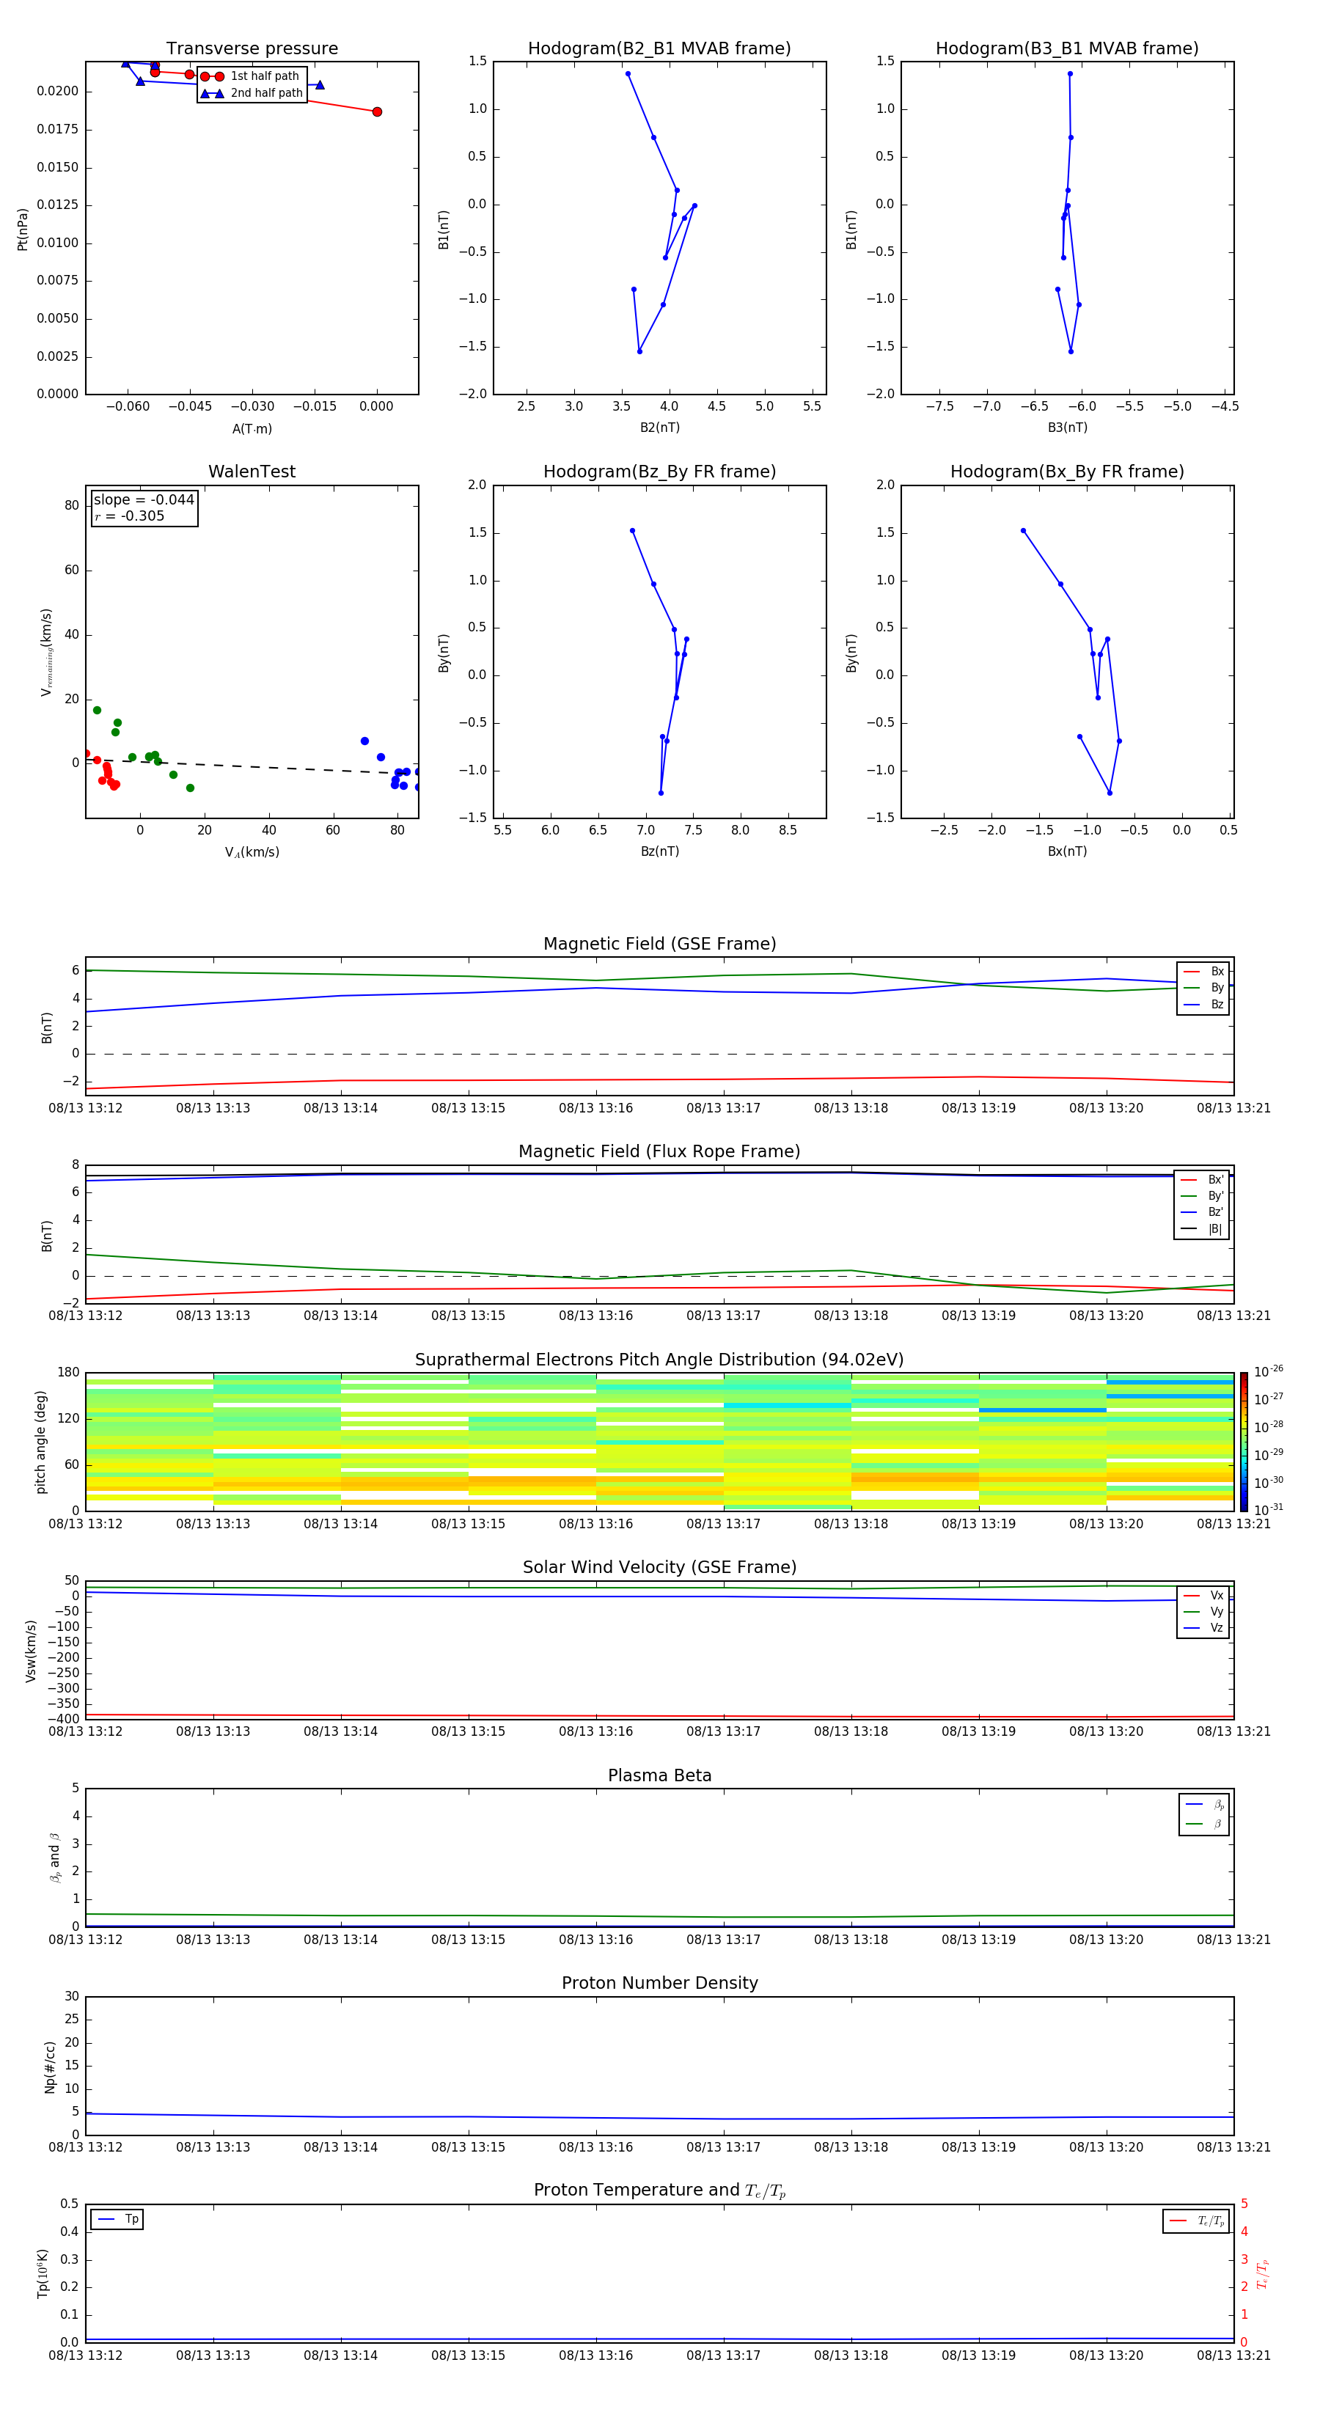Click the Tp legend box in the Proton Temperature plot
Image resolution: width=1320 pixels, height=2420 pixels.
(x=117, y=2219)
